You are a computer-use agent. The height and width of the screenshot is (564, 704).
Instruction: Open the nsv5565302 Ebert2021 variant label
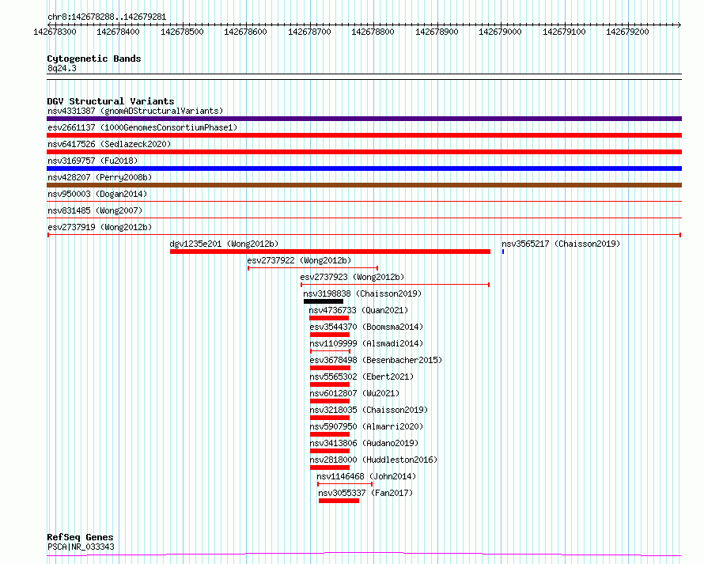point(361,377)
